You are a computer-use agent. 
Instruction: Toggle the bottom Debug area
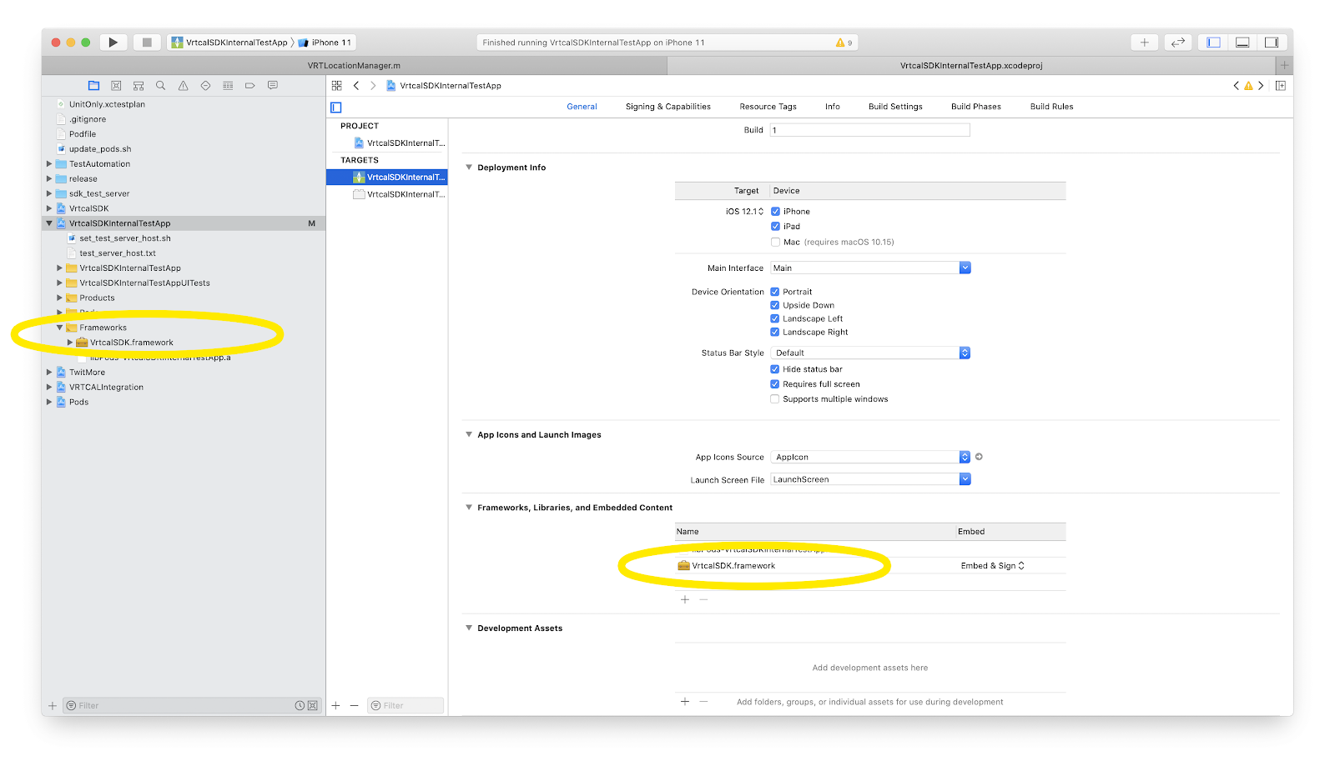coord(1242,43)
